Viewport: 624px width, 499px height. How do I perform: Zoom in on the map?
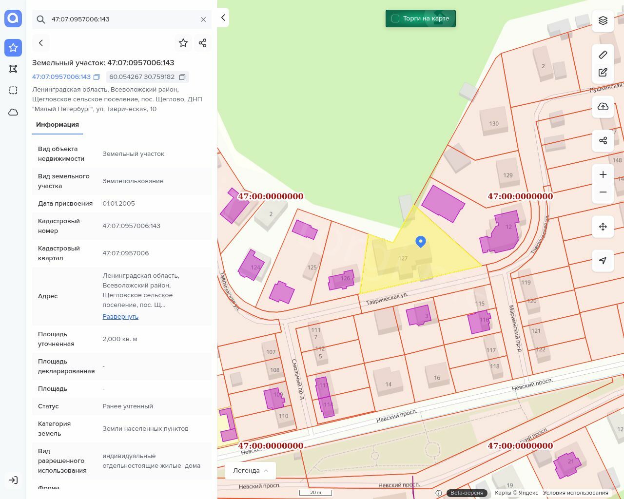point(603,174)
